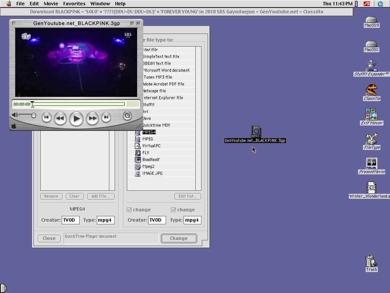This screenshot has width=390, height=293.
Task: Click the Change button
Action: [x=179, y=238]
